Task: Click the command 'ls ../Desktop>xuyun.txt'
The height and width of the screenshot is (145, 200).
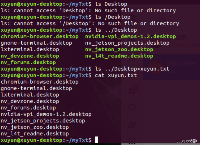Action: 132,69
